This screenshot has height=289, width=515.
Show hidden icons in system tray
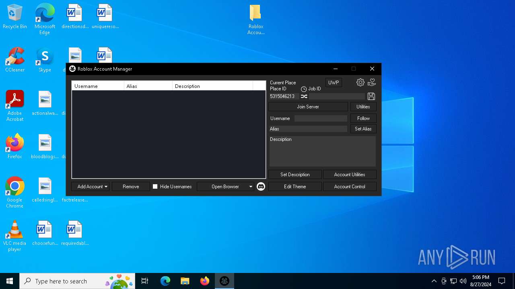click(x=434, y=281)
